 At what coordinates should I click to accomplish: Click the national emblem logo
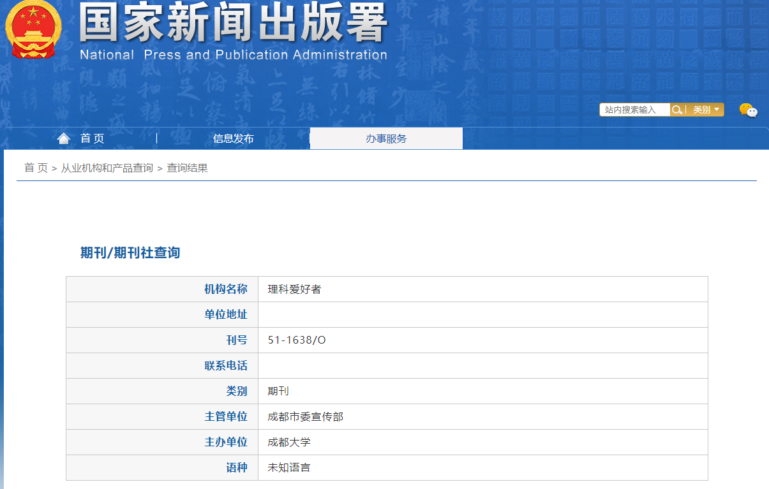[33, 30]
